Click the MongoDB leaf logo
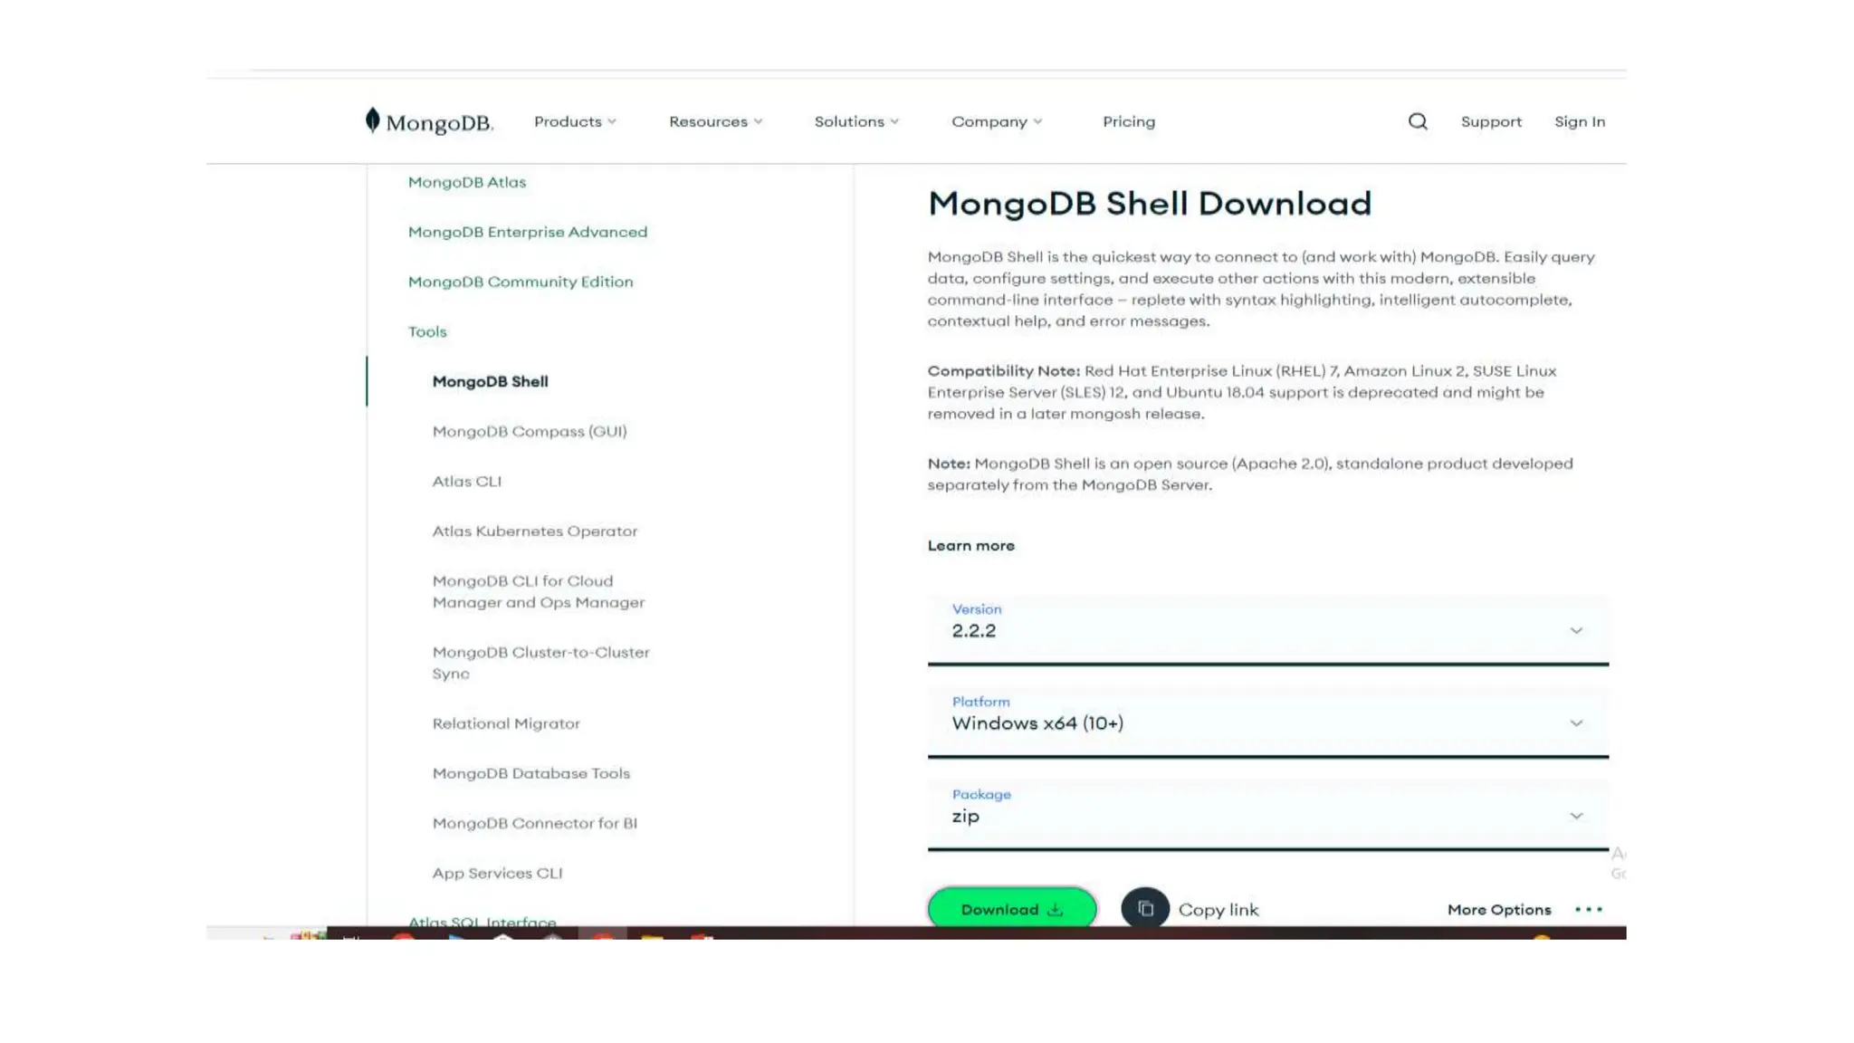The image size is (1854, 1043). (372, 120)
